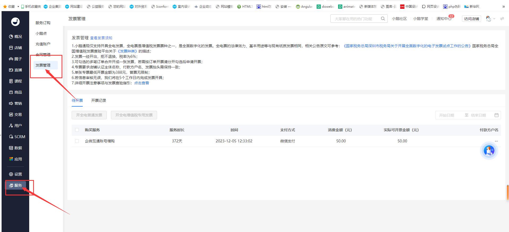Open the 应用 apps sidebar item

tap(15, 159)
